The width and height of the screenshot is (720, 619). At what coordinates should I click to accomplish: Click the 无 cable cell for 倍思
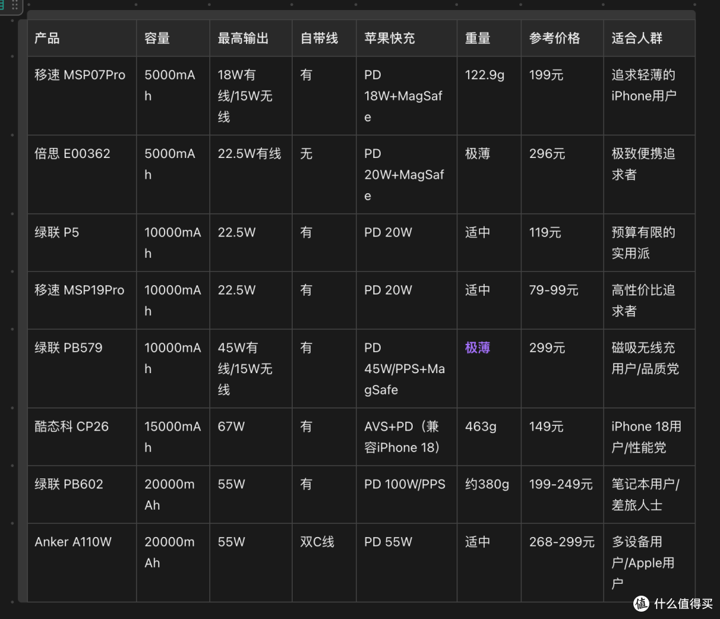324,175
